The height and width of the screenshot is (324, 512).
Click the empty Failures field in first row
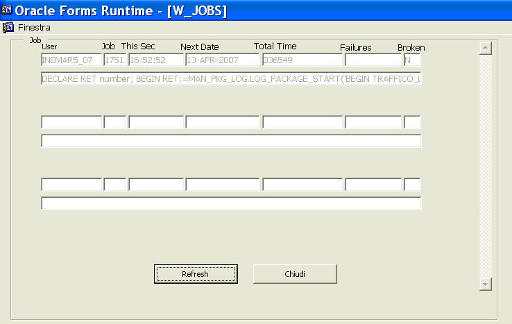click(x=373, y=60)
